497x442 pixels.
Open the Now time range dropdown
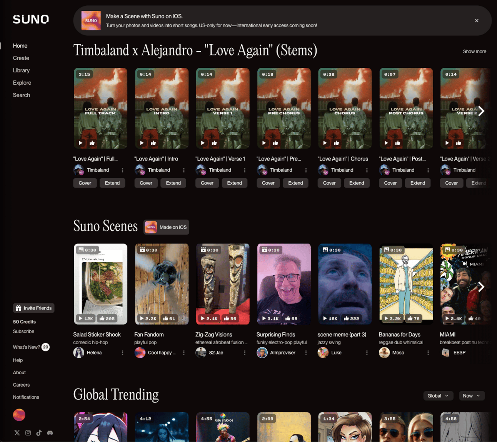pyautogui.click(x=472, y=396)
